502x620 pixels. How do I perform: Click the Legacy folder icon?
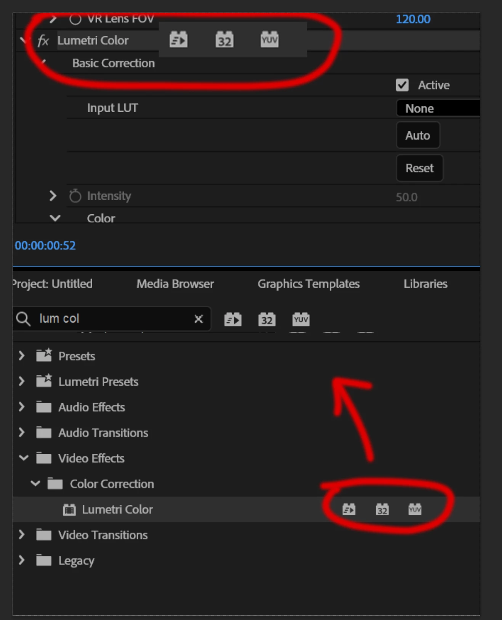tap(44, 560)
